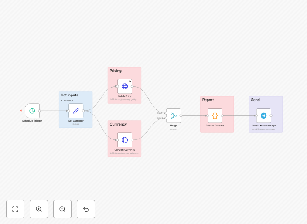
Task: Click the fit to view button
Action: [15, 209]
